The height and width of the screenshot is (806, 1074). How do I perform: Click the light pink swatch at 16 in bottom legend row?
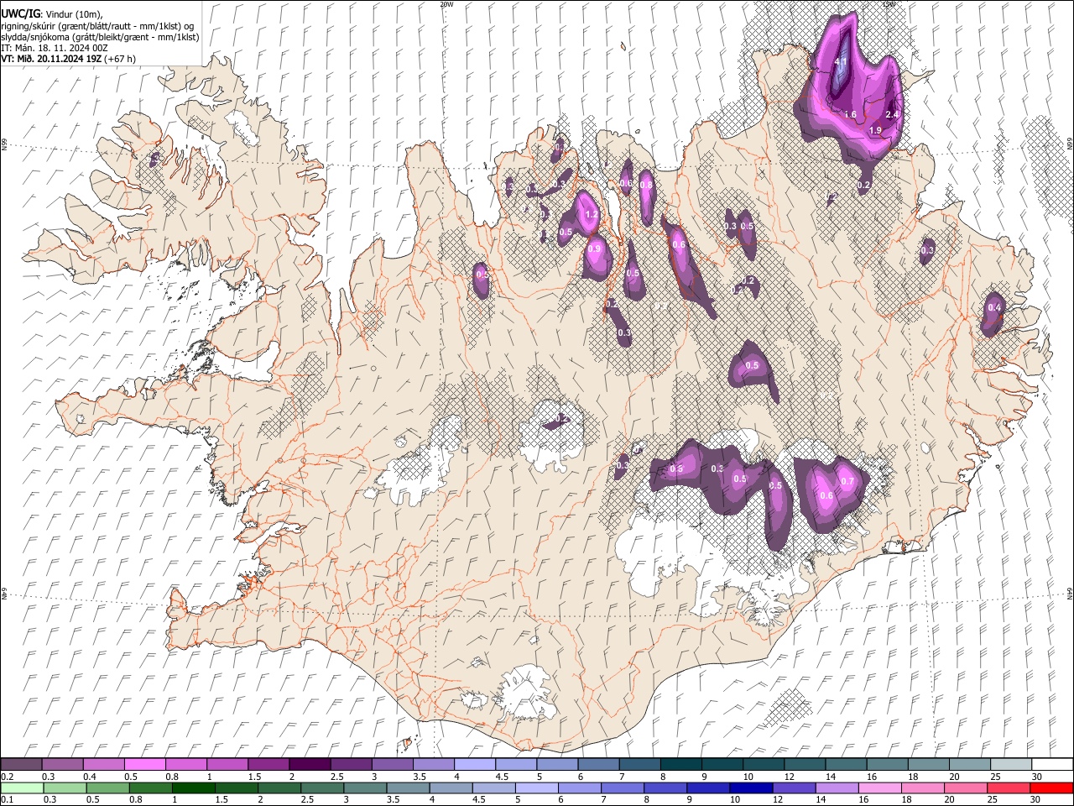879,788
